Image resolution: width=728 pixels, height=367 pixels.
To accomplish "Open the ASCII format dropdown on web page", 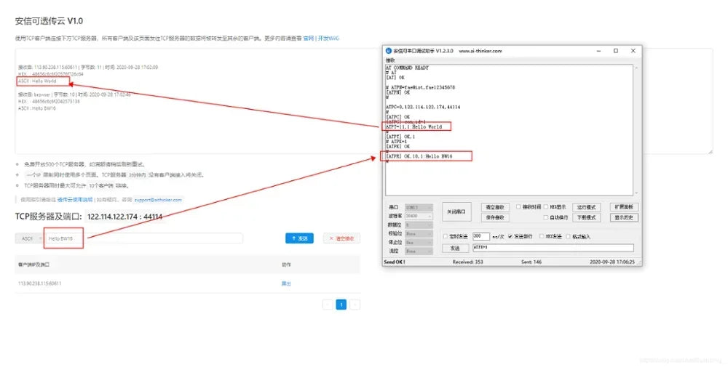I will click(30, 238).
